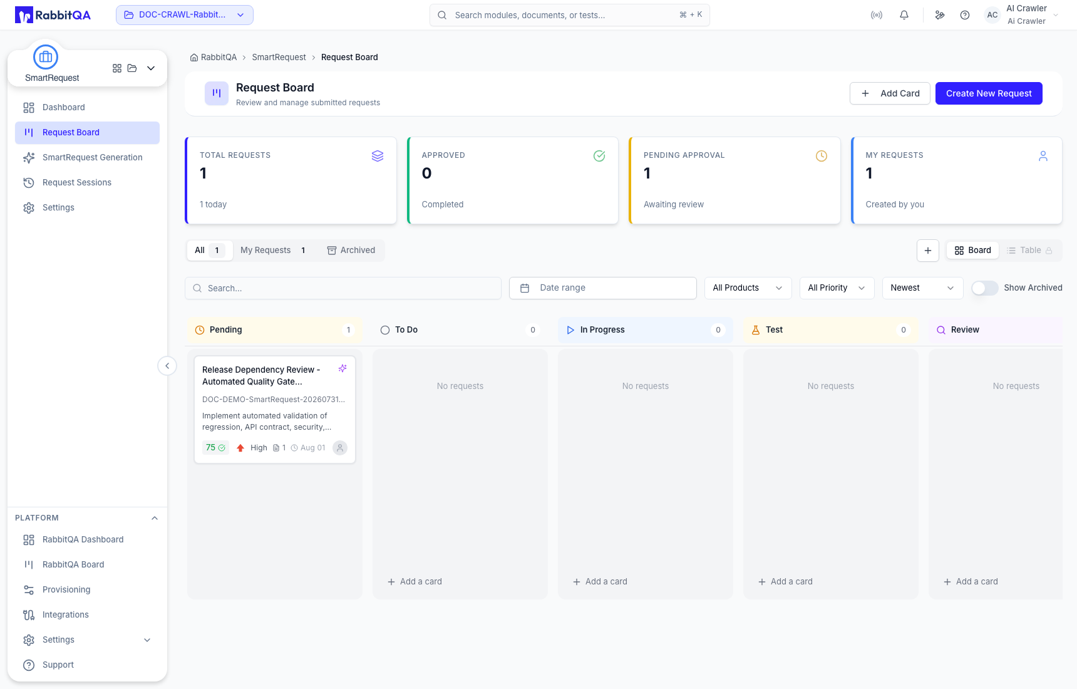Click the attachment count icon on the card

(276, 448)
